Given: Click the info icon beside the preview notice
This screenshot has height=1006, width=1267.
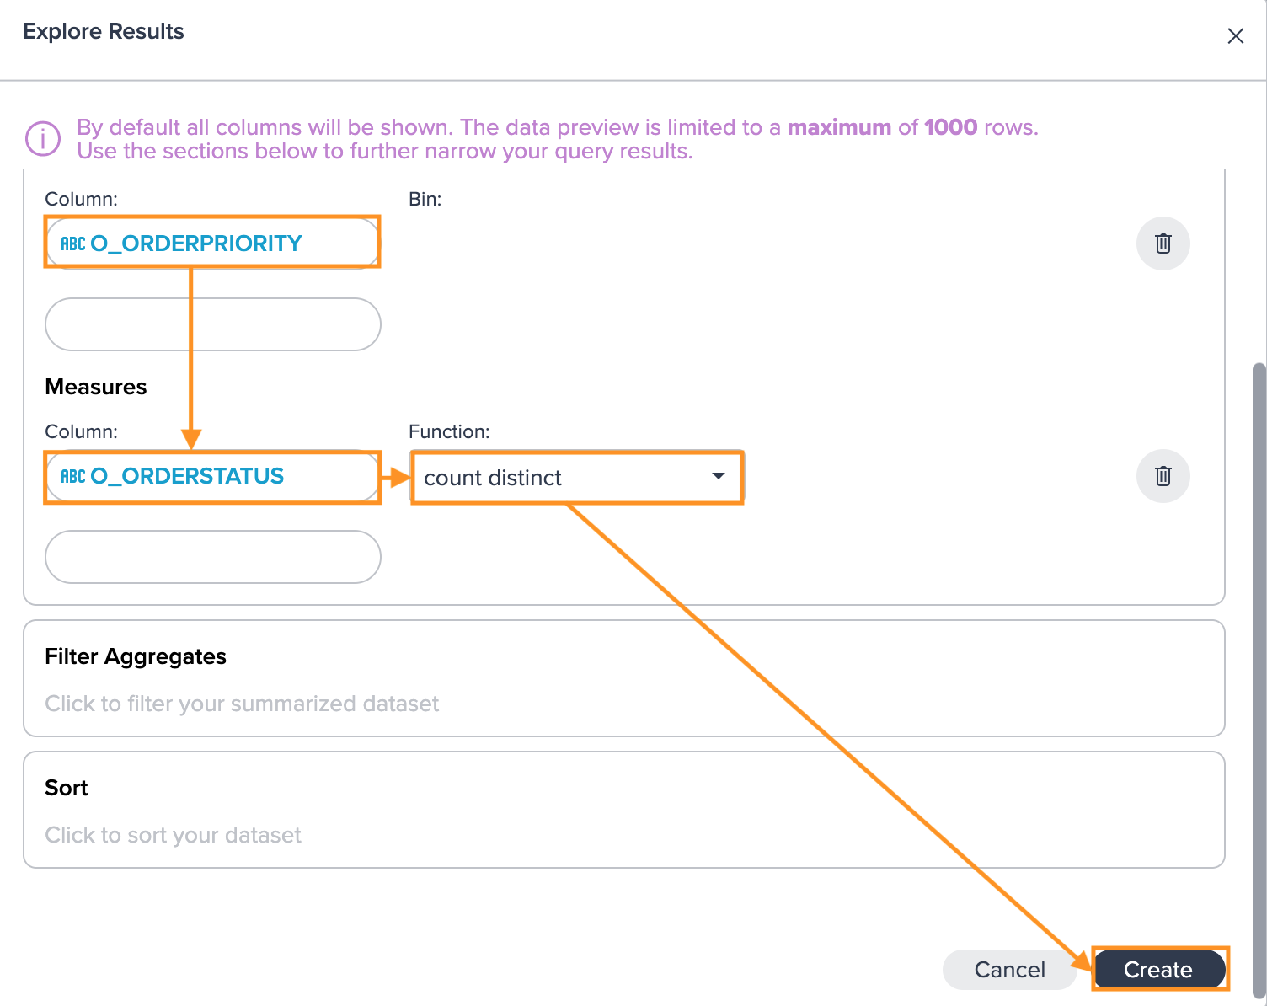Looking at the screenshot, I should click(43, 139).
